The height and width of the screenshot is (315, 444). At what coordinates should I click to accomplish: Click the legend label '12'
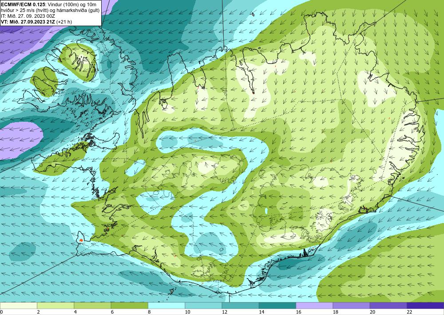click(224, 312)
